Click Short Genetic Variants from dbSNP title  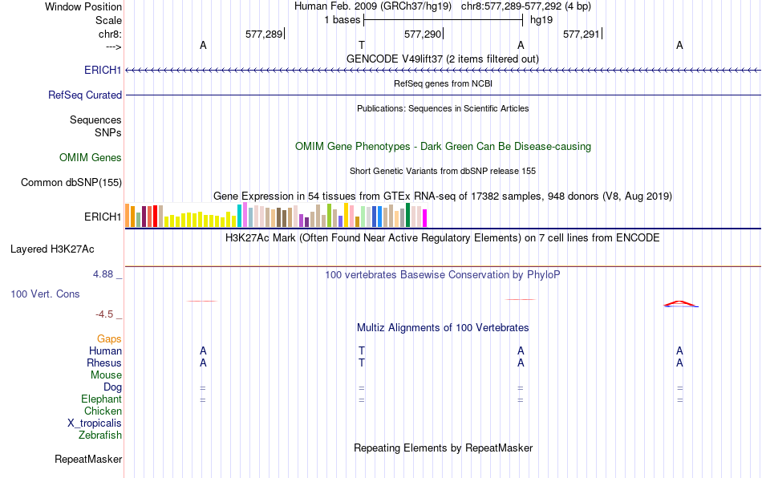(x=443, y=171)
